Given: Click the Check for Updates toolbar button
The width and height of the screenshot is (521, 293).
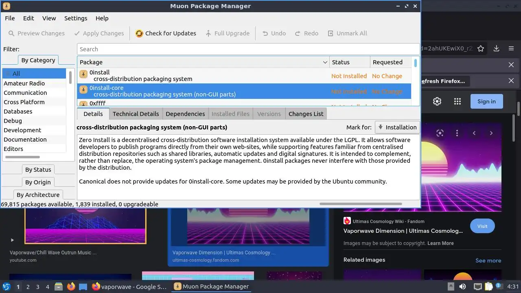Looking at the screenshot, I should (166, 33).
